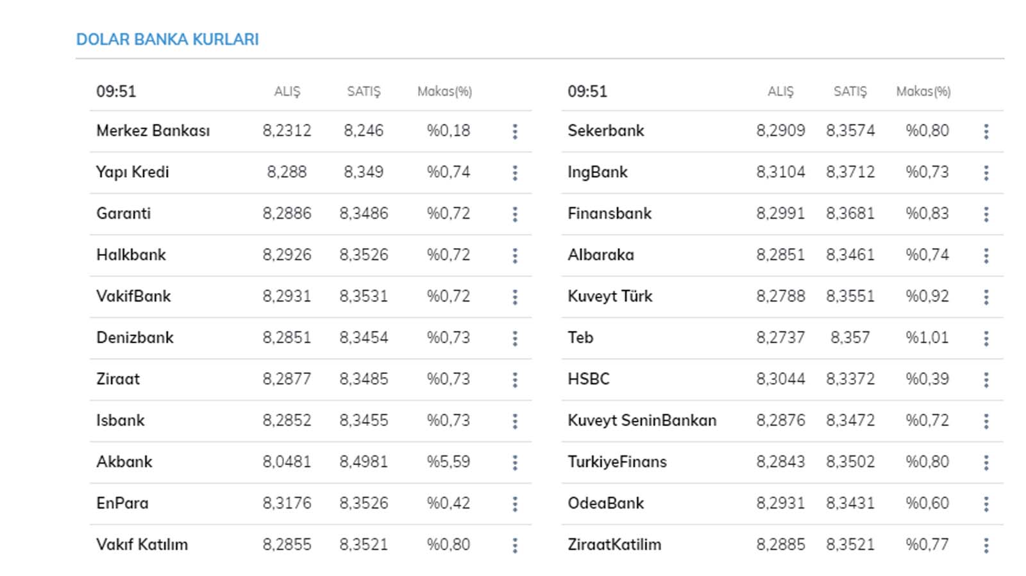Click the kebab menu next to EnPara
1026x576 pixels.
tap(514, 504)
